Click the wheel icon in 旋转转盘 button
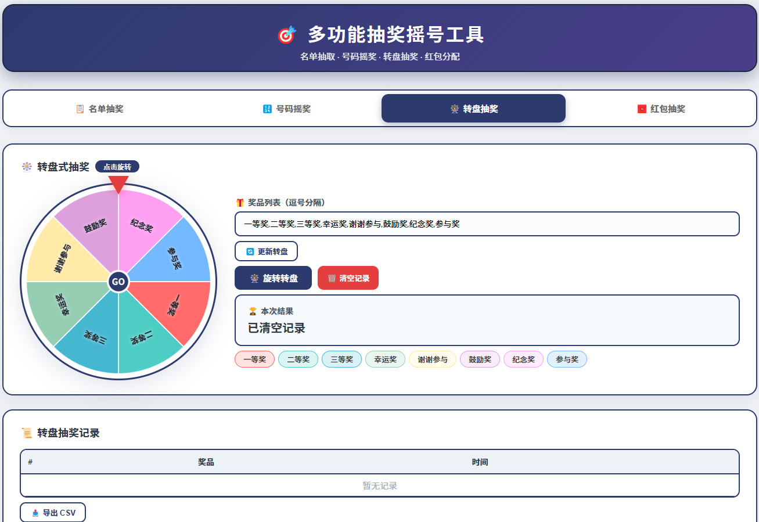This screenshot has height=522, width=759. [254, 278]
